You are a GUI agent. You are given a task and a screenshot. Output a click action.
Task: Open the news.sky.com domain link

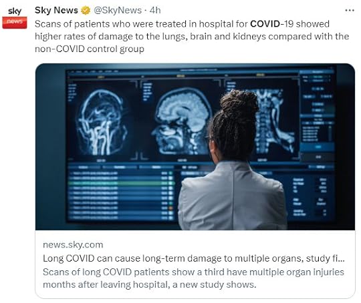point(73,245)
